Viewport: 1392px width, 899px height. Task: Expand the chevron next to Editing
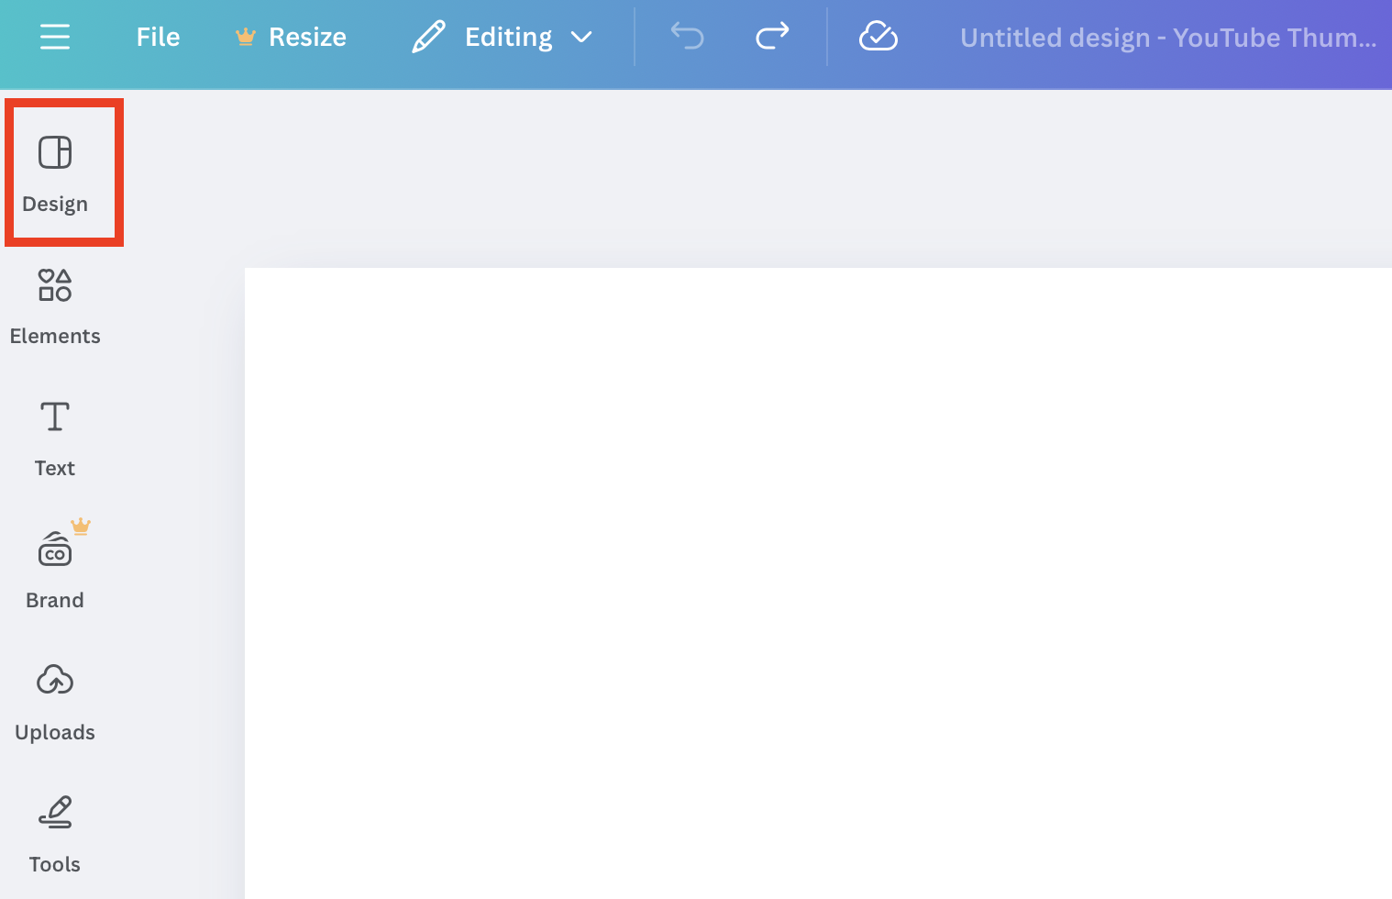581,37
